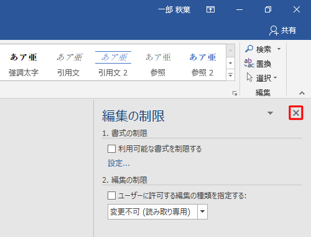This screenshot has width=311, height=237.
Task: Open the 検索 dropdown arrow
Action: (x=279, y=49)
